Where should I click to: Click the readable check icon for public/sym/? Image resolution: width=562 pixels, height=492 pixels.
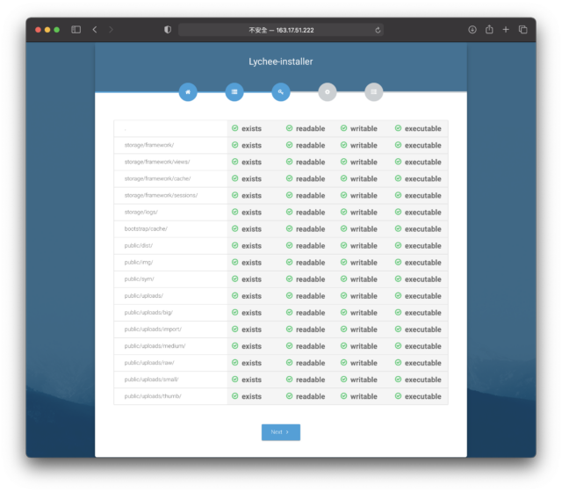289,279
